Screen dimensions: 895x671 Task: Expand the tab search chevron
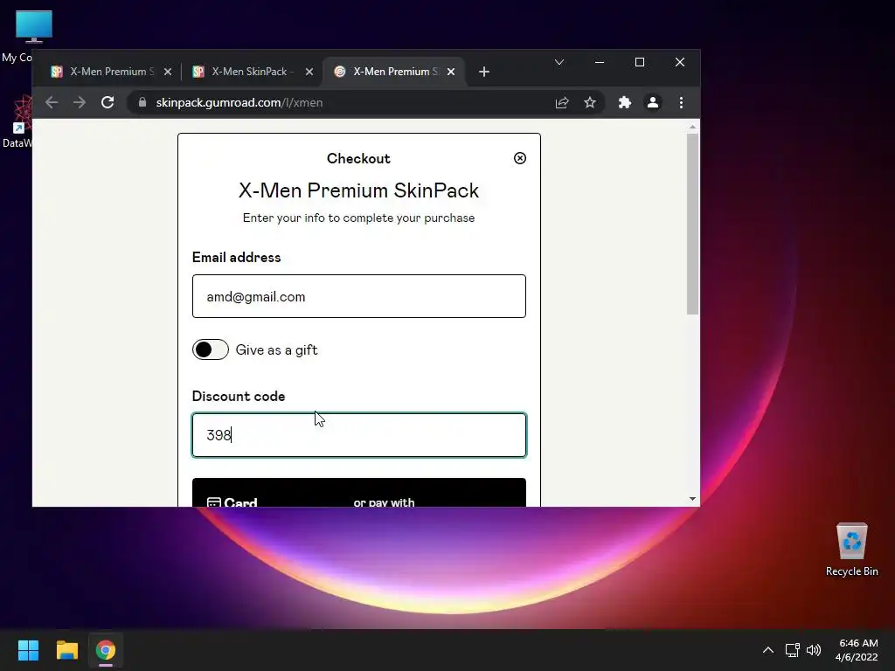pos(559,62)
